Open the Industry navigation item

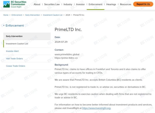point(68,4)
